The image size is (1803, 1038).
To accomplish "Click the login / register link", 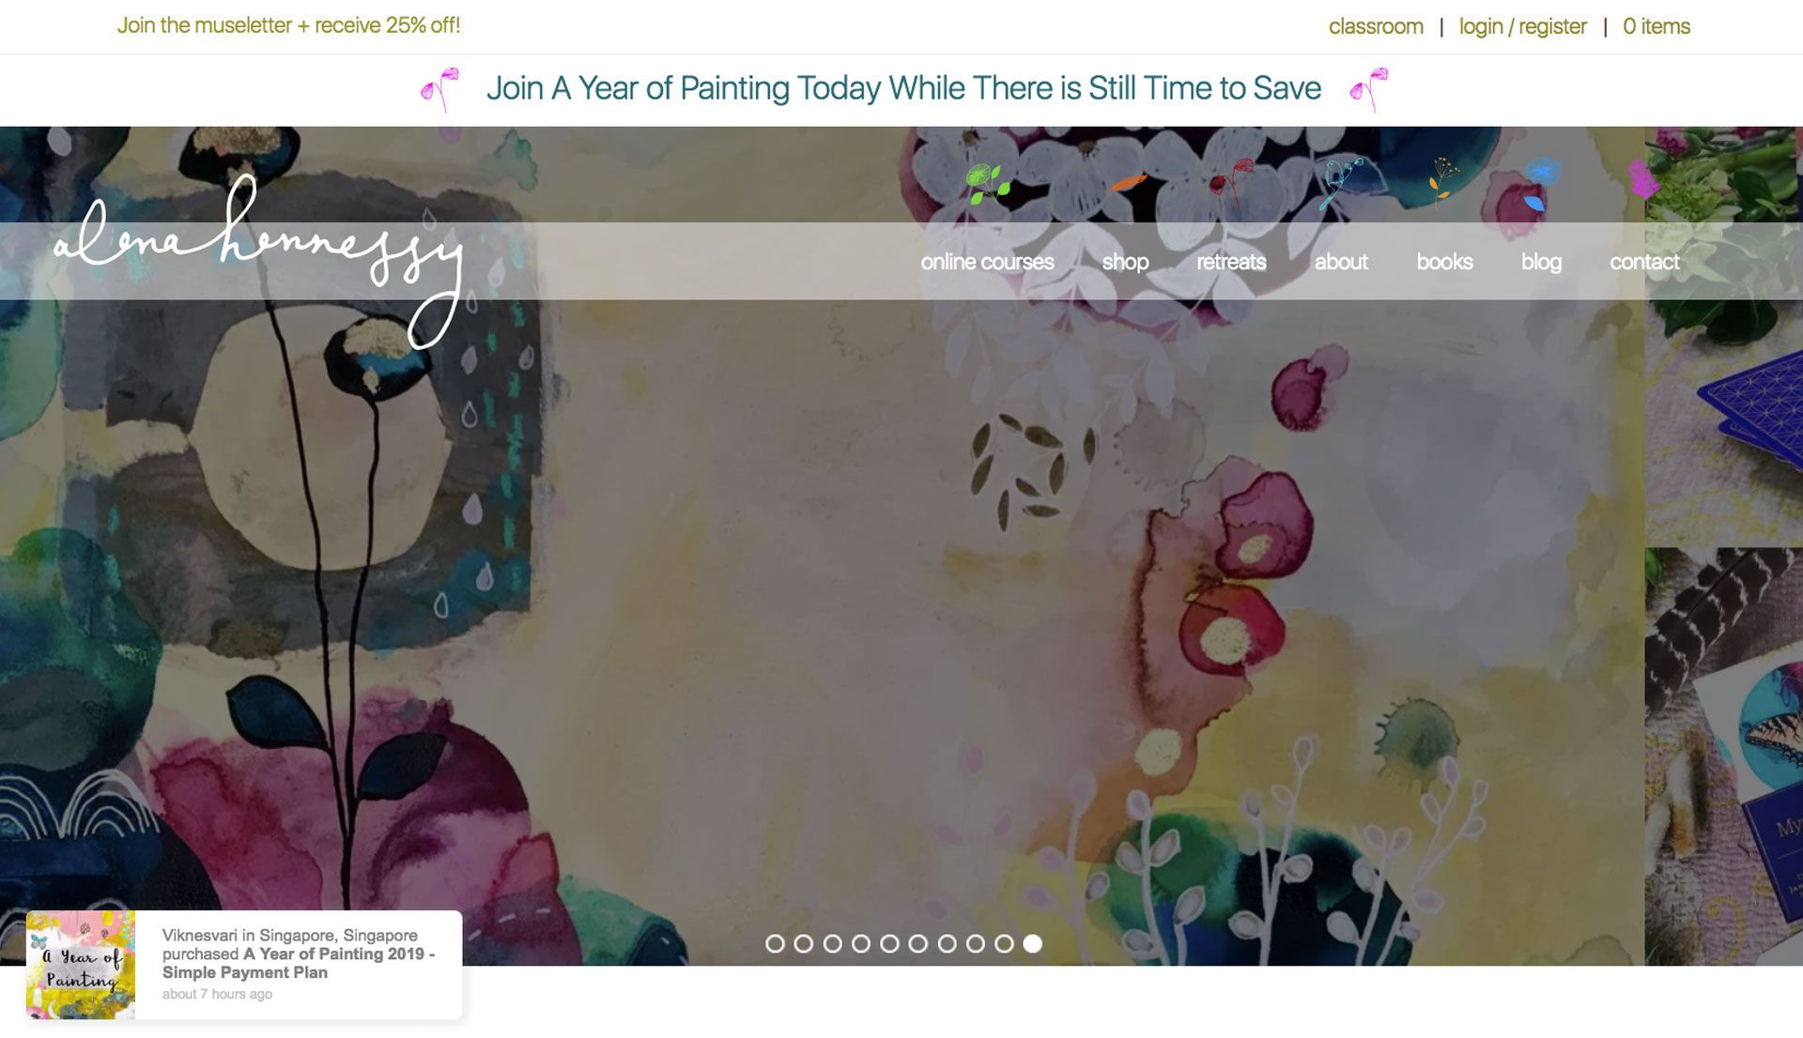I will click(x=1522, y=26).
